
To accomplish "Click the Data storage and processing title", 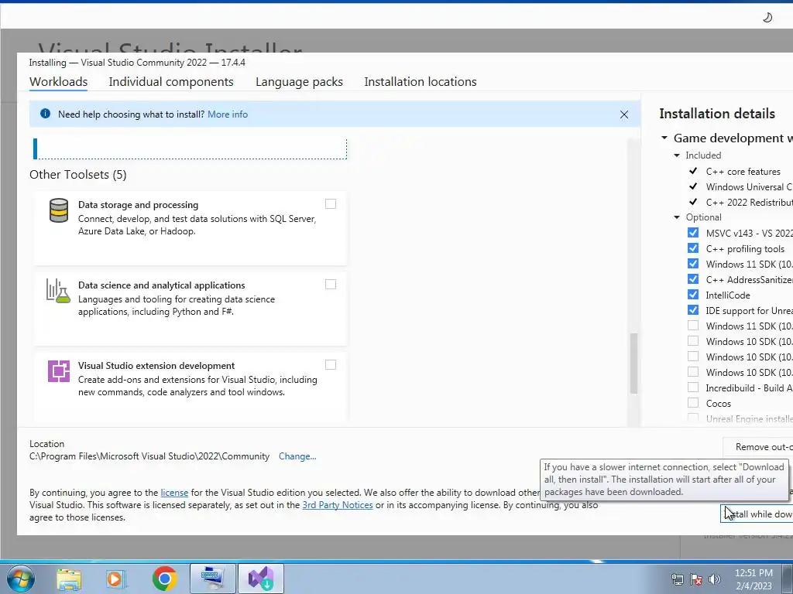I will click(x=138, y=204).
